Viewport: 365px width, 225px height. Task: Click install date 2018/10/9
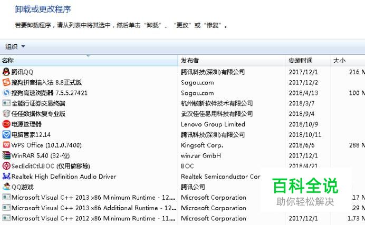303,124
